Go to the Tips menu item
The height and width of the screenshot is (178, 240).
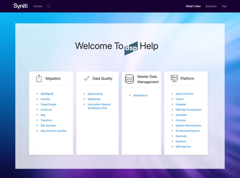tap(224, 6)
